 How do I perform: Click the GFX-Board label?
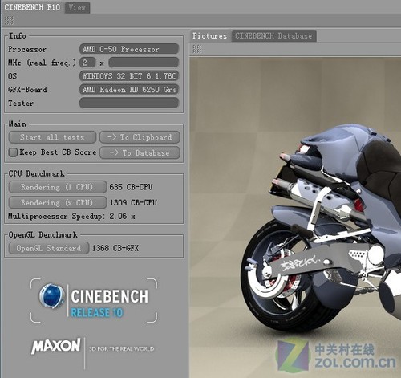(x=27, y=90)
